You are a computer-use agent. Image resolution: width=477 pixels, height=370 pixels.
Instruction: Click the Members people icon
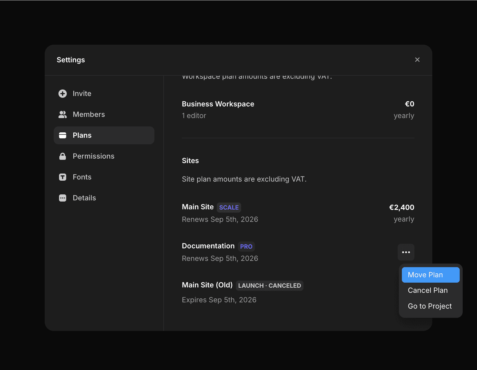62,114
